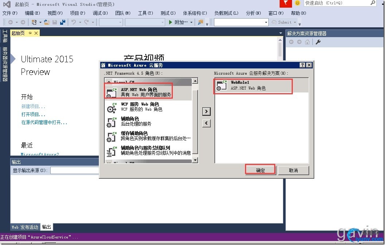Add selected role with right arrow button

[x=206, y=112]
